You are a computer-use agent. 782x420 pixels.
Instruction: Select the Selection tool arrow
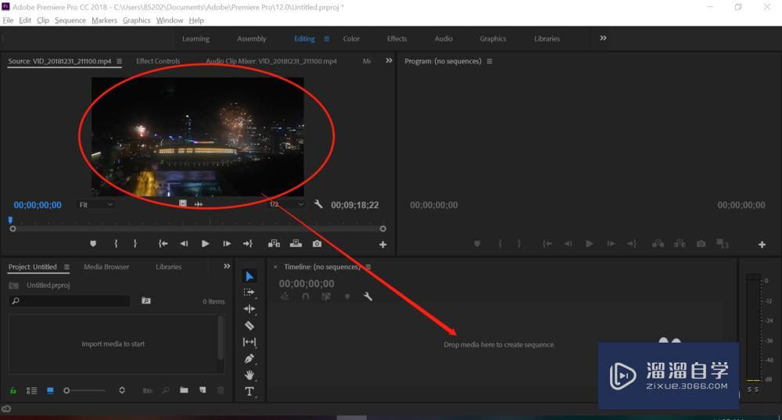pyautogui.click(x=249, y=276)
